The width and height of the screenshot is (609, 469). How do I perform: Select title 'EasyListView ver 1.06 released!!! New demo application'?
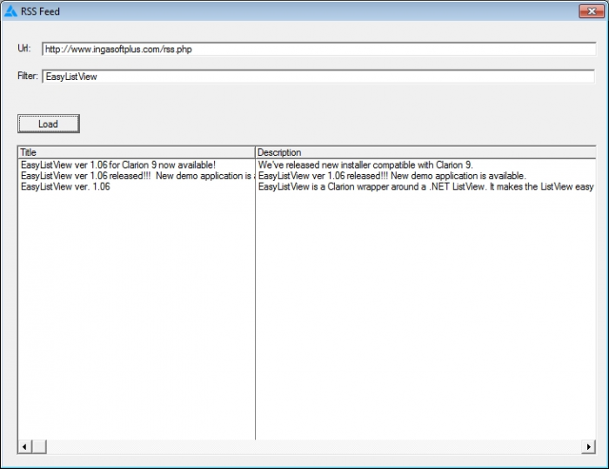[136, 176]
